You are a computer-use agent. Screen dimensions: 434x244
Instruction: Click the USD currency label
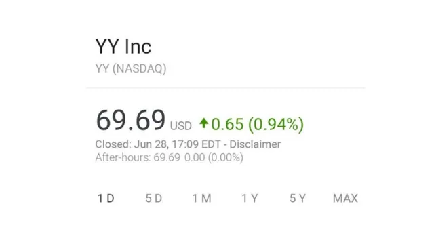click(181, 126)
